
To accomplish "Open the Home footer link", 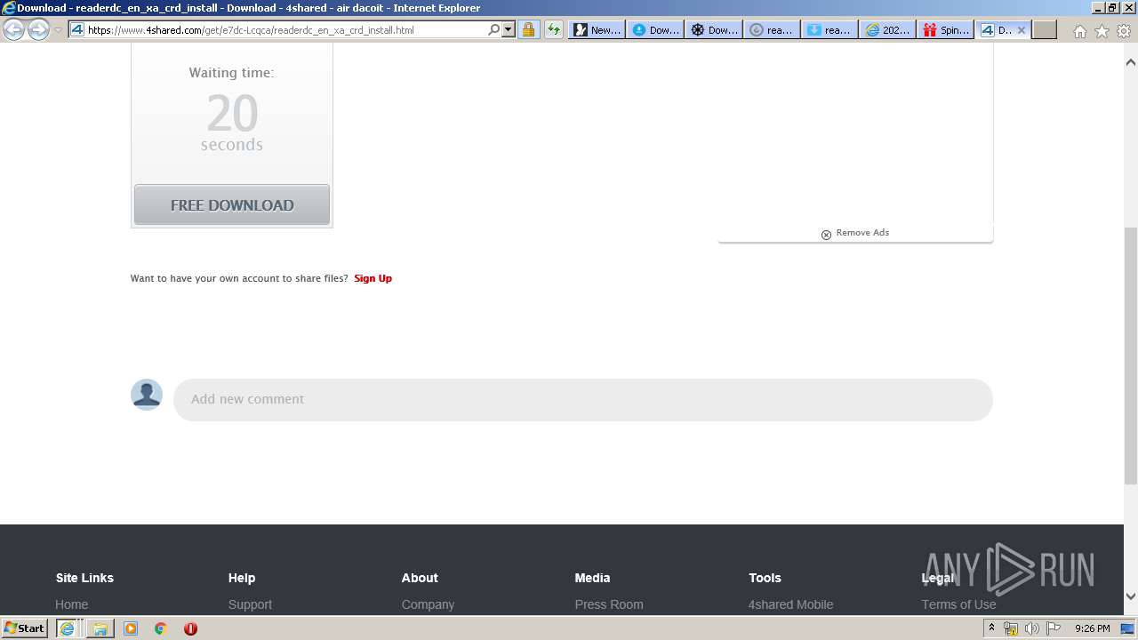I will (x=71, y=604).
